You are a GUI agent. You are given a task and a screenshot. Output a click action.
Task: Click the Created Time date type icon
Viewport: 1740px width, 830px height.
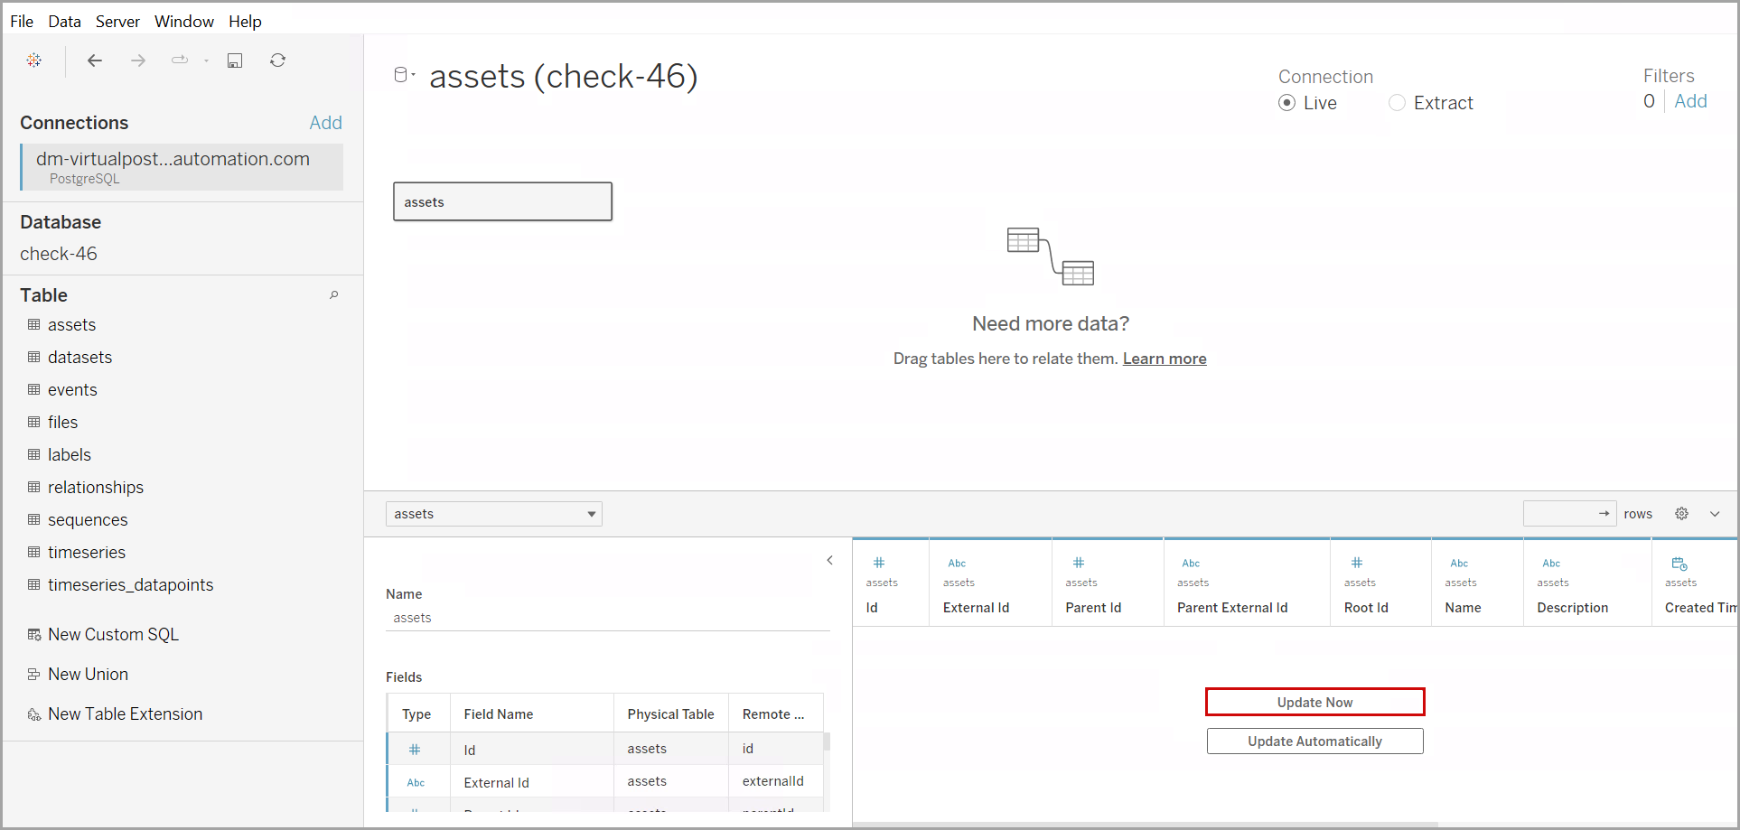[x=1679, y=564]
